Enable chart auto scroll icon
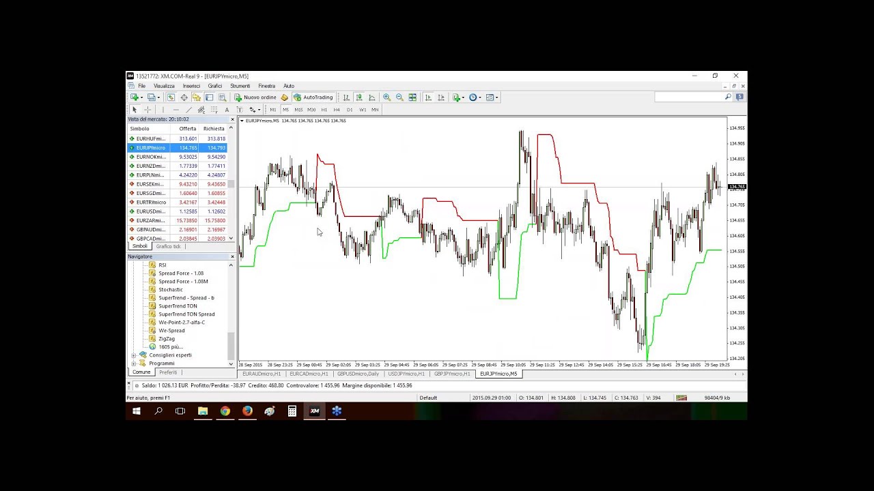Viewport: 874px width, 491px height. tap(428, 98)
